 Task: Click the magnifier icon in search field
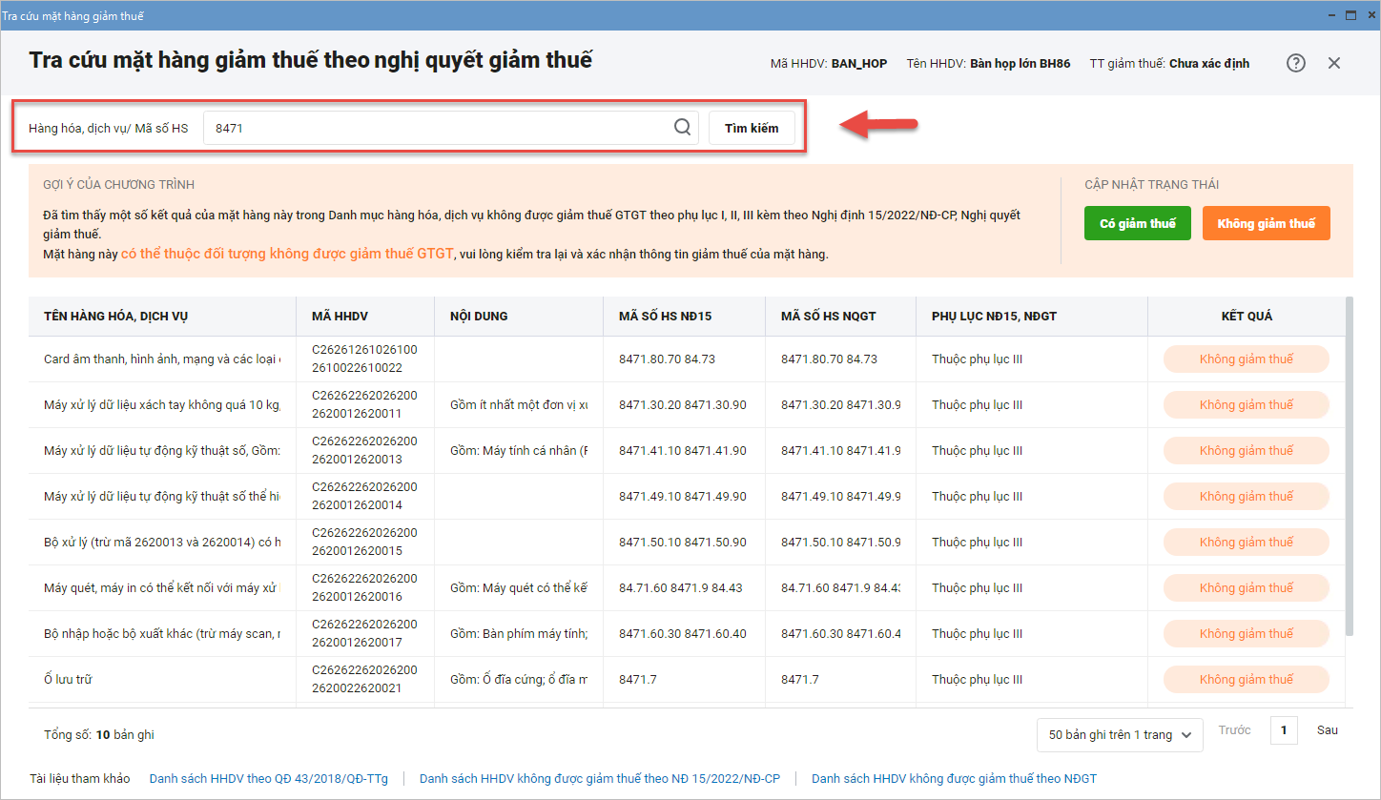[x=682, y=128]
